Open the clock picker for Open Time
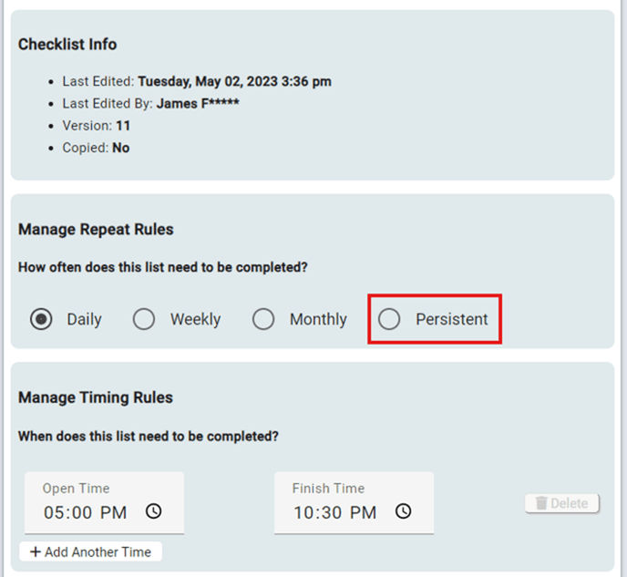Viewport: 627px width, 577px height. [x=154, y=511]
